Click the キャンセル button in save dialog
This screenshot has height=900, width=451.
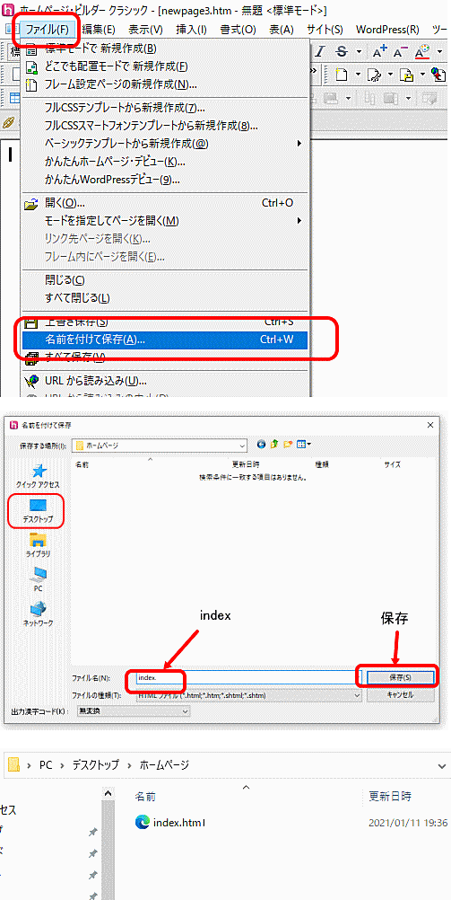click(x=400, y=694)
